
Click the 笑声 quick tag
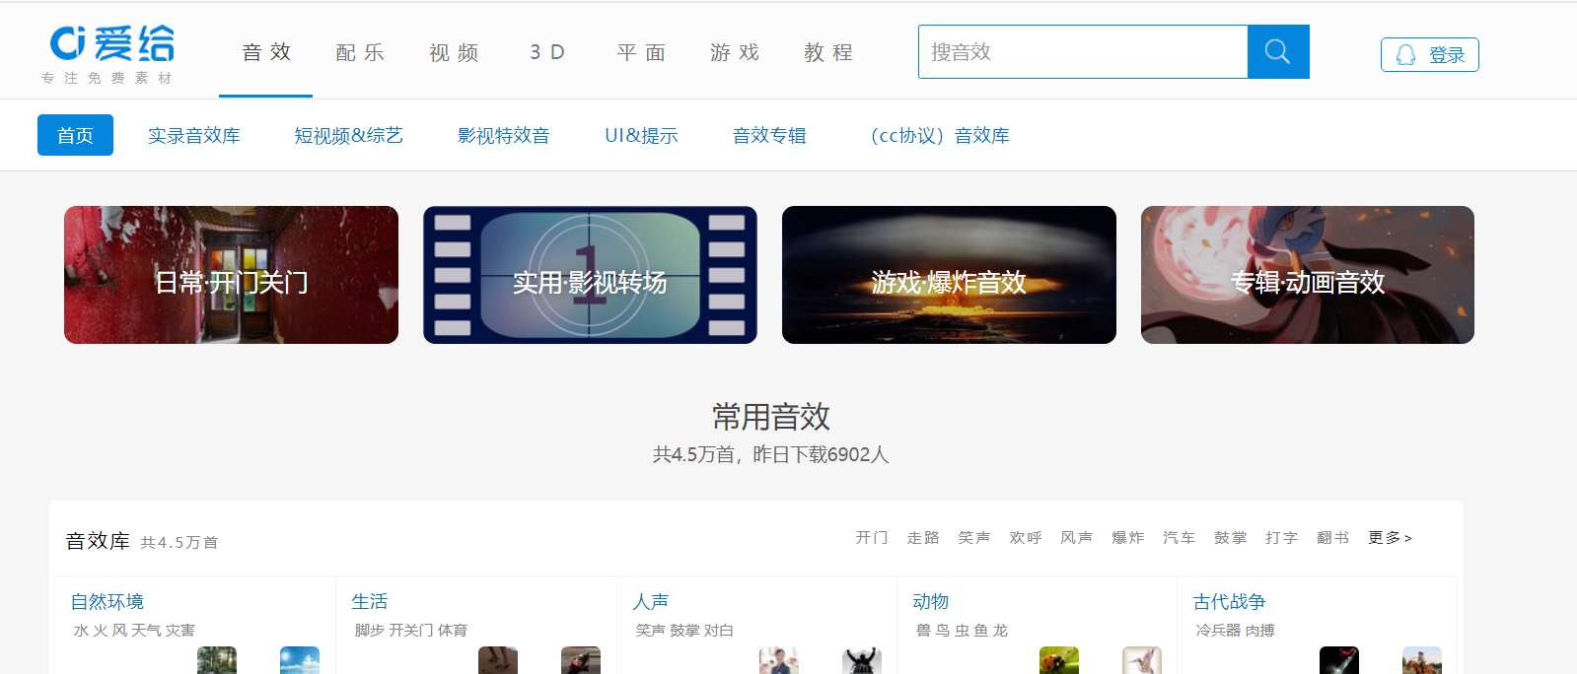coord(974,538)
